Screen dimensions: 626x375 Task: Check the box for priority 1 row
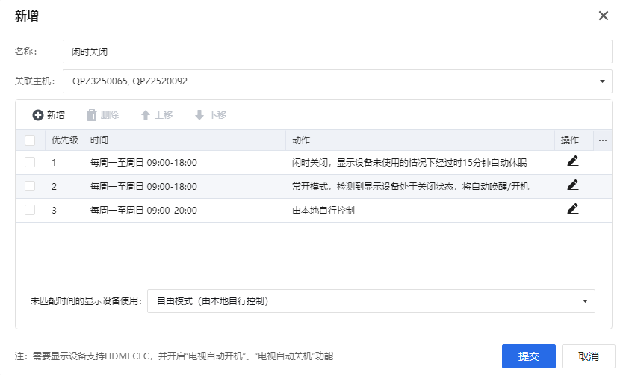pyautogui.click(x=30, y=162)
